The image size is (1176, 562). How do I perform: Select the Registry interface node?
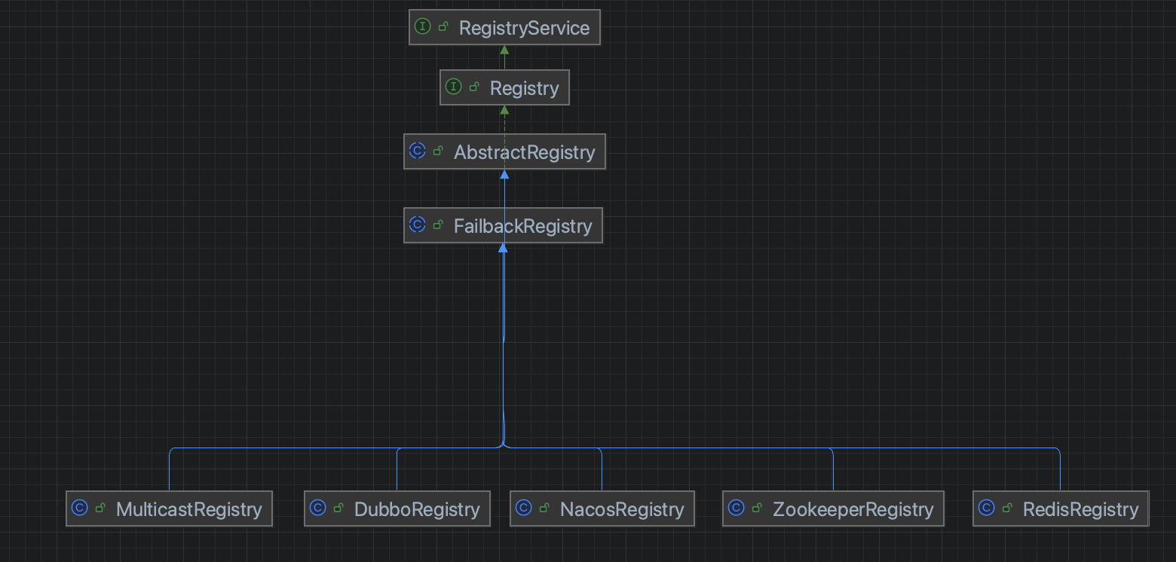click(x=504, y=87)
